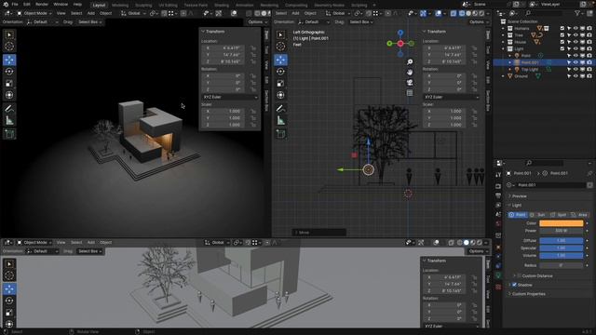
Task: Click the Radius field
Action: pyautogui.click(x=561, y=265)
